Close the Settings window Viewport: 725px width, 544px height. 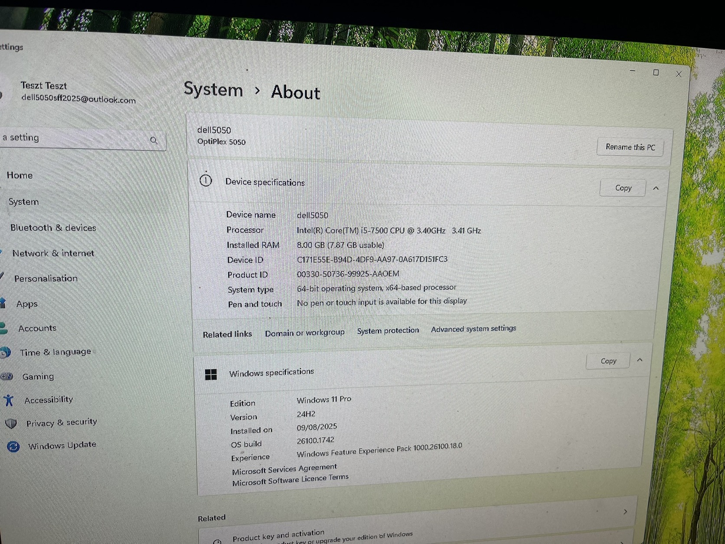tap(679, 74)
